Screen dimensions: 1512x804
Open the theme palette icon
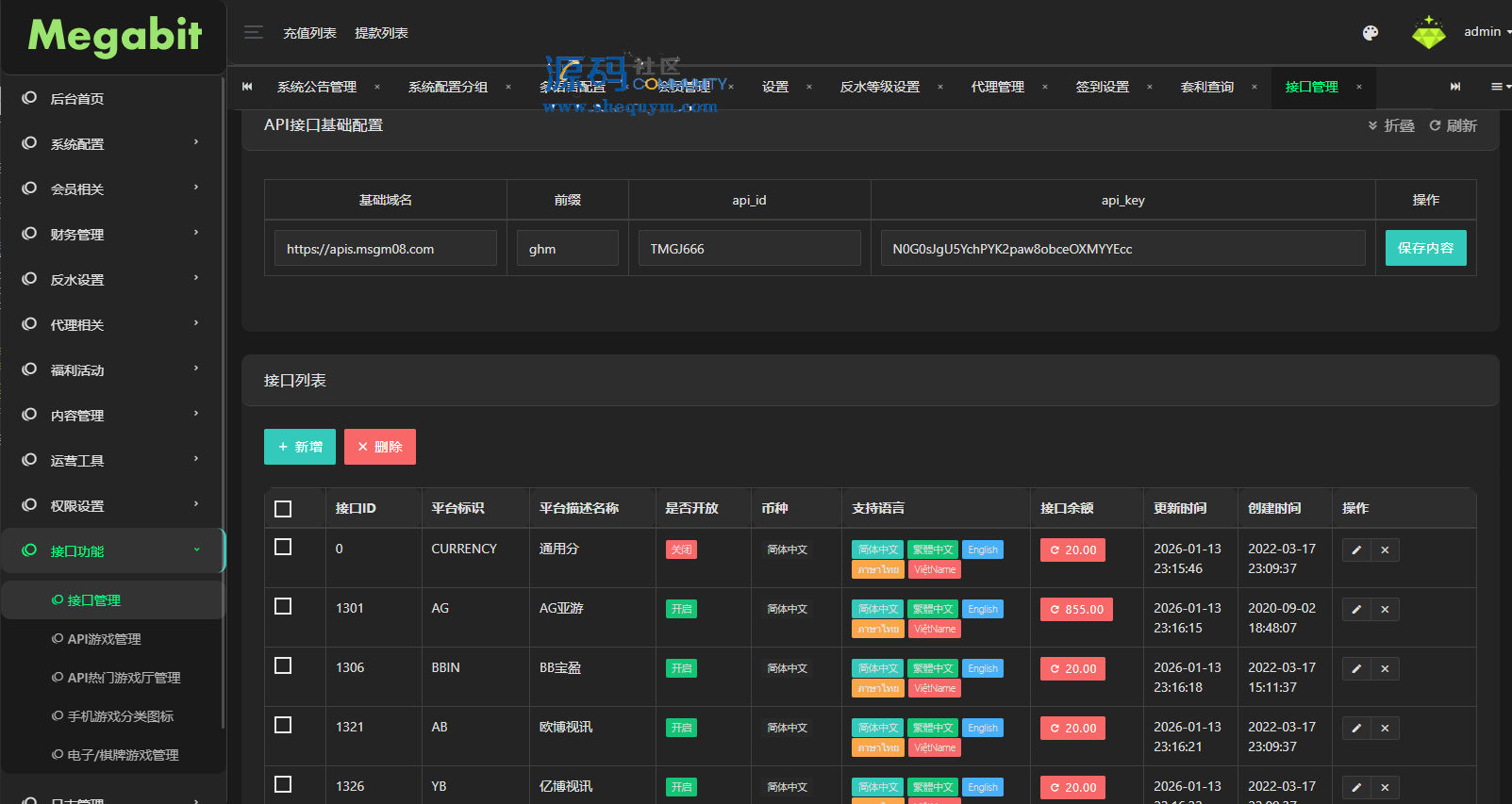point(1371,33)
